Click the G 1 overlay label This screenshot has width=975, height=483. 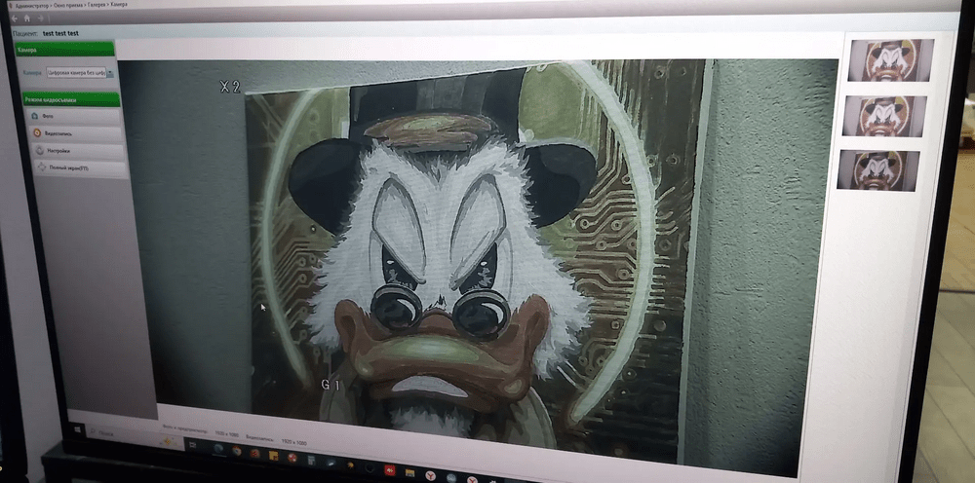click(x=331, y=385)
